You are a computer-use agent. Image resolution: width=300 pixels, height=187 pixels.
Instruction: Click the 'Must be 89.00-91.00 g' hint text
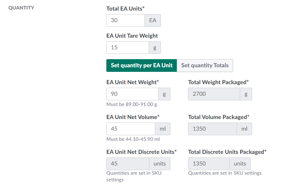point(131,105)
